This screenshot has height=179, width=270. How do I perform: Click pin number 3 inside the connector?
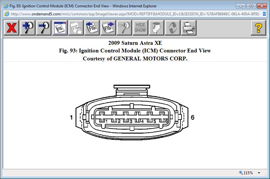click(x=131, y=121)
